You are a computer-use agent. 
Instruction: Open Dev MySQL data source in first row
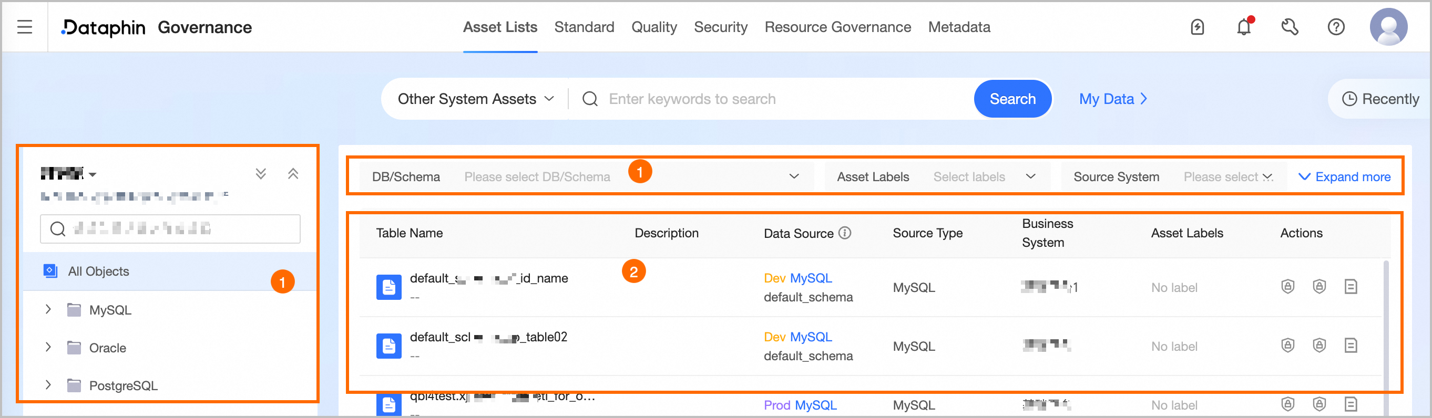coord(797,278)
